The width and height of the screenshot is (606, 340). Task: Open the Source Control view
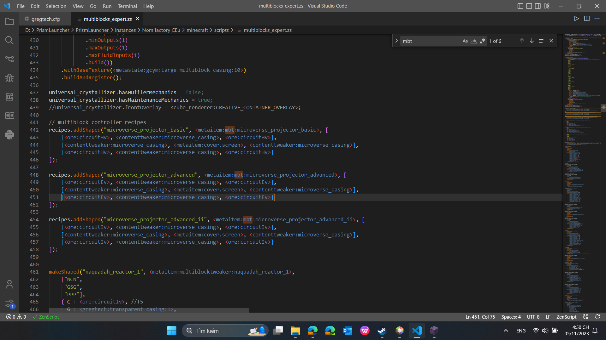click(9, 59)
